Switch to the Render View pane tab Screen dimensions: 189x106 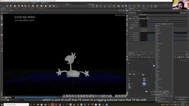(x=17, y=9)
